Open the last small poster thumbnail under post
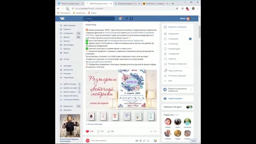 pyautogui.click(x=151, y=116)
